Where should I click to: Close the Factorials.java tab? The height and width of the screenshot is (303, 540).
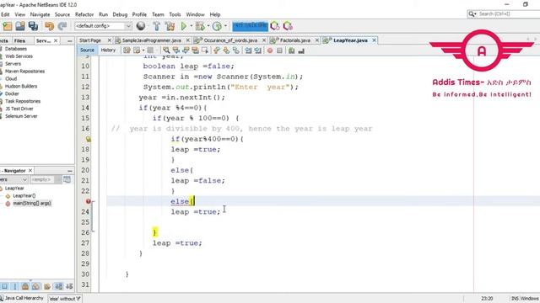[x=317, y=40]
